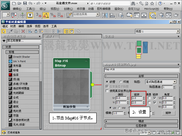Collapse the 坐标 rollout header
Image resolution: width=182 pixels, height=136 pixels.
pyautogui.click(x=141, y=76)
